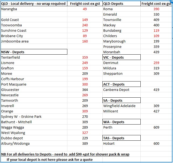Image resolution: width=173 pixels, height=163 pixels.
Task: Select the Lismore cell
Action: click(x=34, y=63)
